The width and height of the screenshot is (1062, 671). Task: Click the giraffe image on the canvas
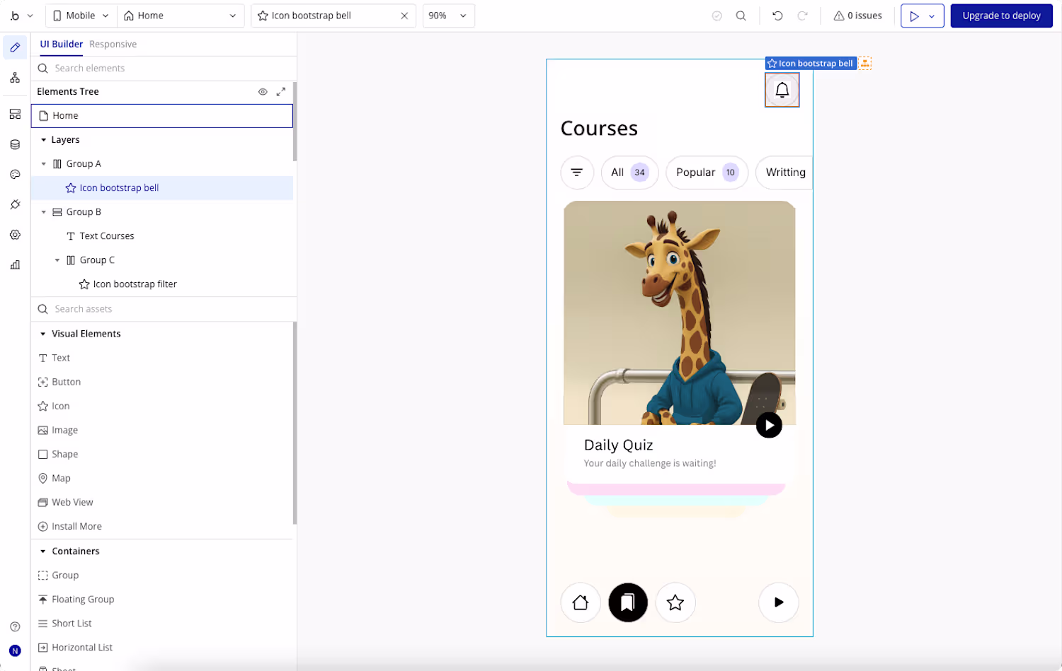[x=680, y=313]
